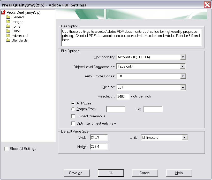Click the Height value field

[99, 147]
